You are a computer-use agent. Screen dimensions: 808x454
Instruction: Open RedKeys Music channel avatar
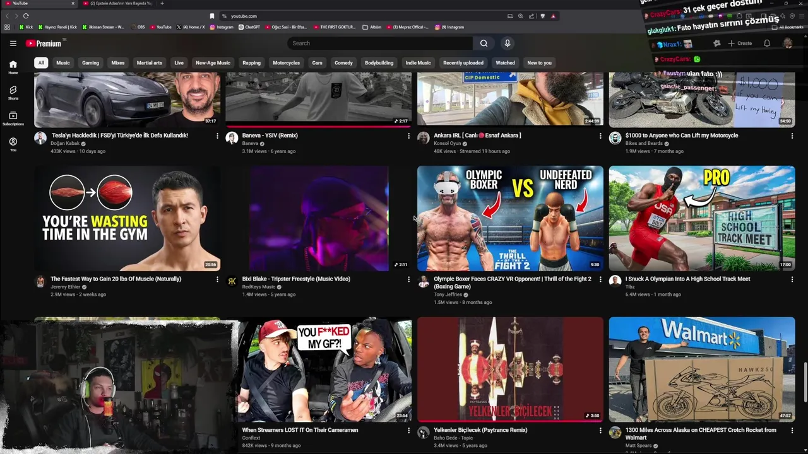point(232,281)
